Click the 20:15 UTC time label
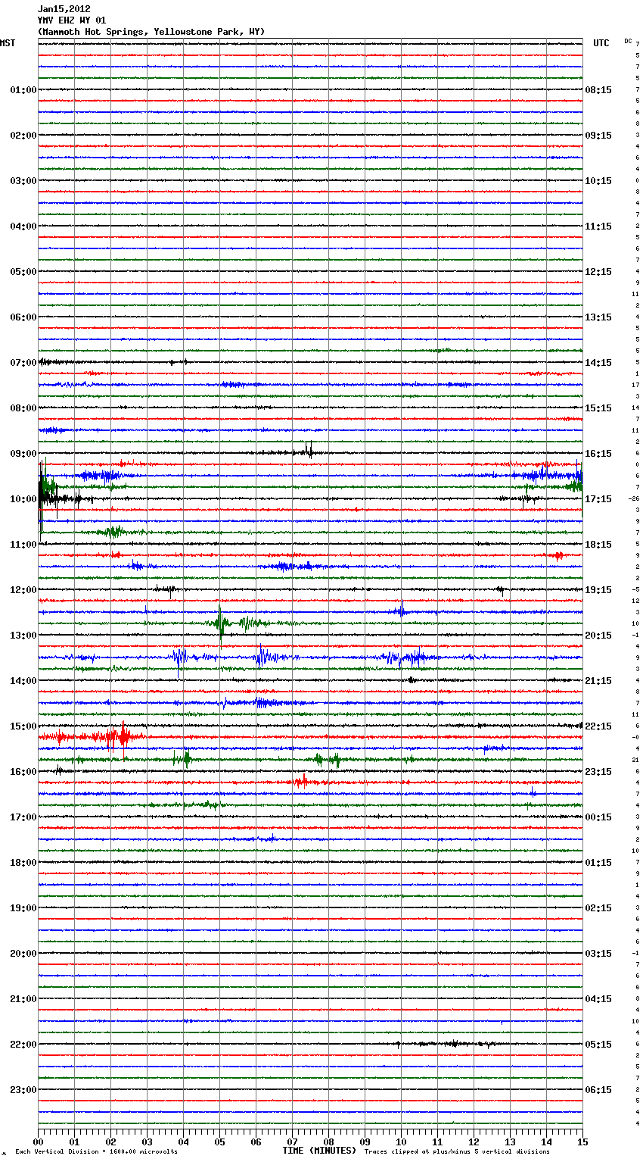 click(x=598, y=636)
